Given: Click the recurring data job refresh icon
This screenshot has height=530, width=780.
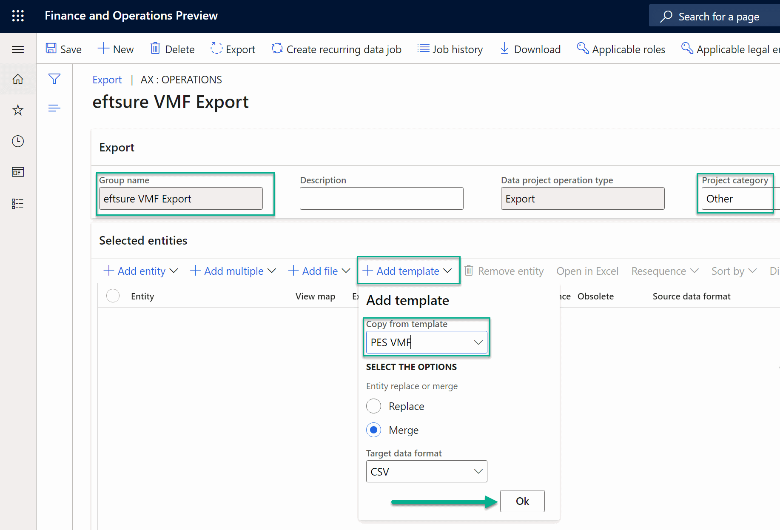Looking at the screenshot, I should point(277,48).
